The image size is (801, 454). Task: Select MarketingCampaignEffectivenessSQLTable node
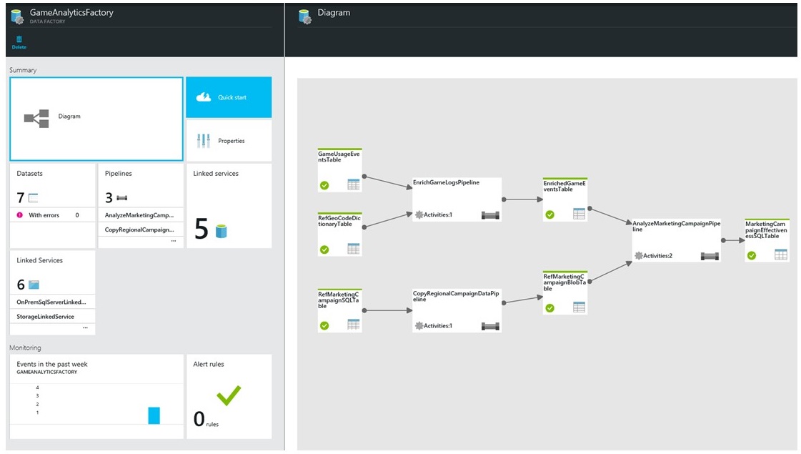[767, 240]
